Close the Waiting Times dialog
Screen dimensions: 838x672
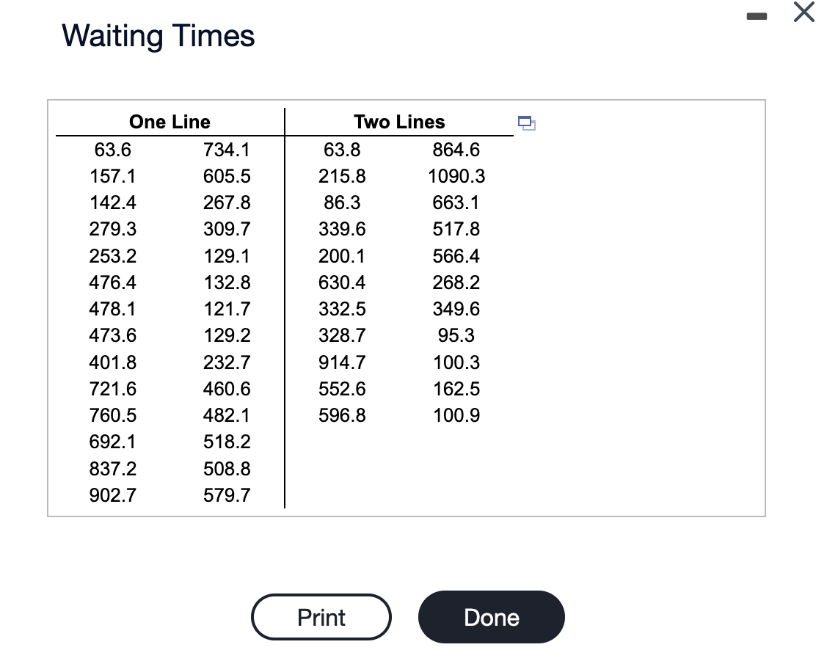[x=804, y=12]
